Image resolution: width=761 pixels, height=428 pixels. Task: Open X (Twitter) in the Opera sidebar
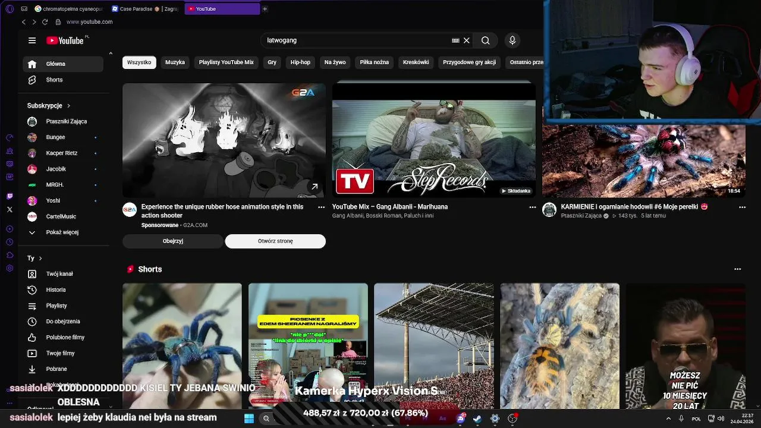(10, 209)
